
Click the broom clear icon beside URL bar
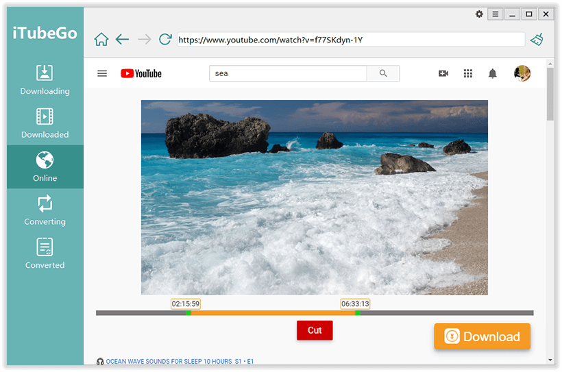click(537, 40)
